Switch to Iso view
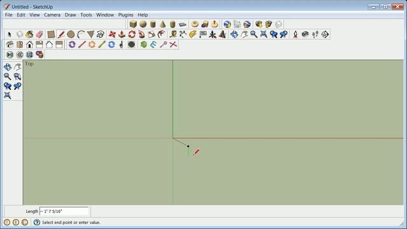Image resolution: width=407 pixels, height=229 pixels. click(10, 45)
